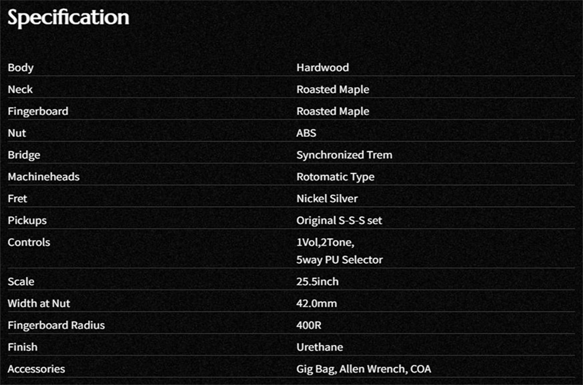The height and width of the screenshot is (385, 583).
Task: Click the Machineheads label
Action: click(44, 177)
